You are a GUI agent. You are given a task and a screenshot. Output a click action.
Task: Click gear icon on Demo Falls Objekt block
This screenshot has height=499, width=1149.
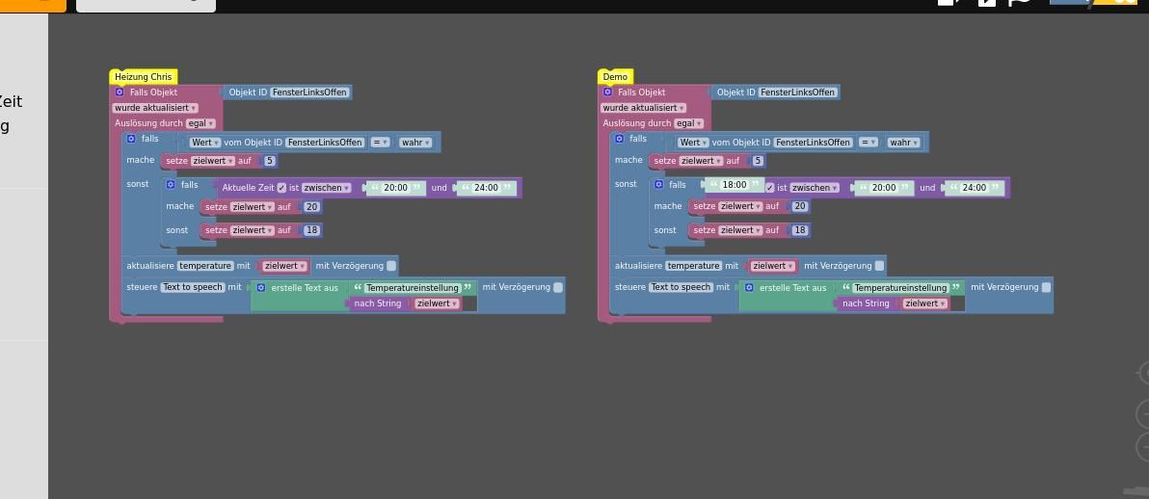pos(607,92)
